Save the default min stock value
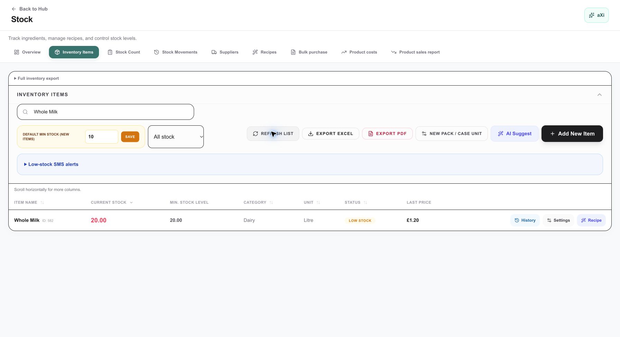Image resolution: width=620 pixels, height=337 pixels. pos(130,137)
